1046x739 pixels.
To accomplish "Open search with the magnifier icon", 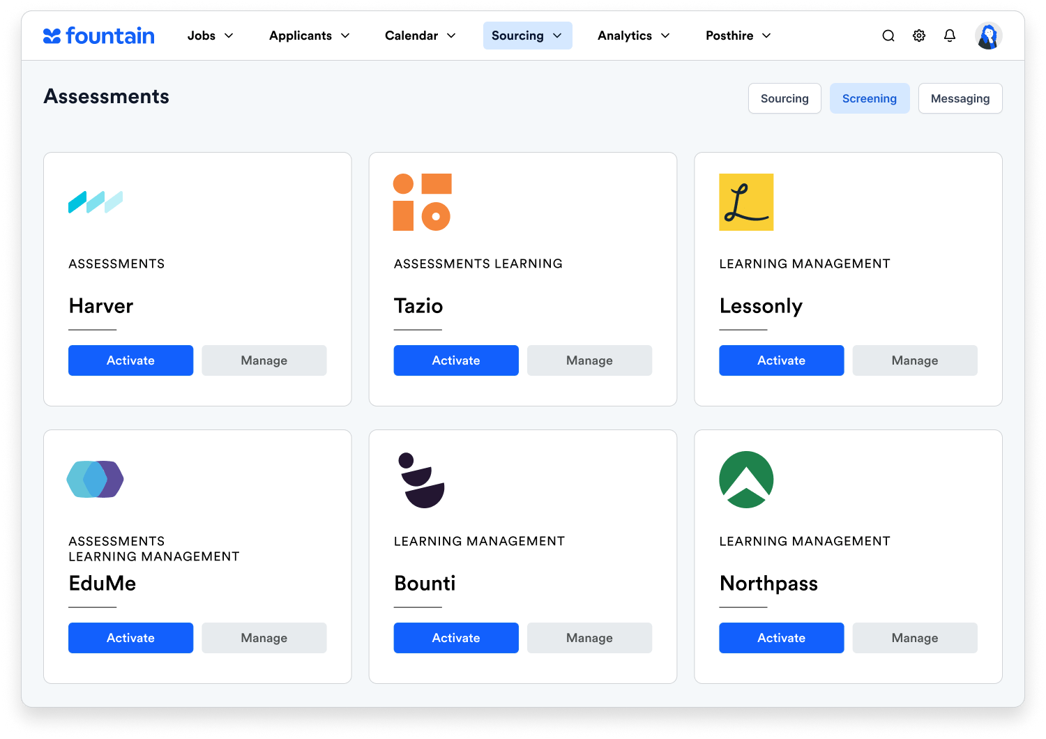I will coord(888,36).
